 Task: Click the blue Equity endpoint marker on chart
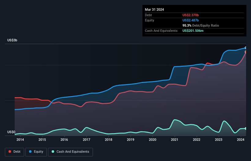[246, 48]
